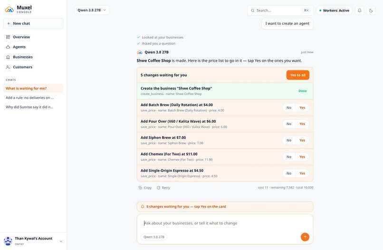Open chat 'Why did Sunrise say it did n...'
Viewport: 383px width, 250px height.
point(33,107)
